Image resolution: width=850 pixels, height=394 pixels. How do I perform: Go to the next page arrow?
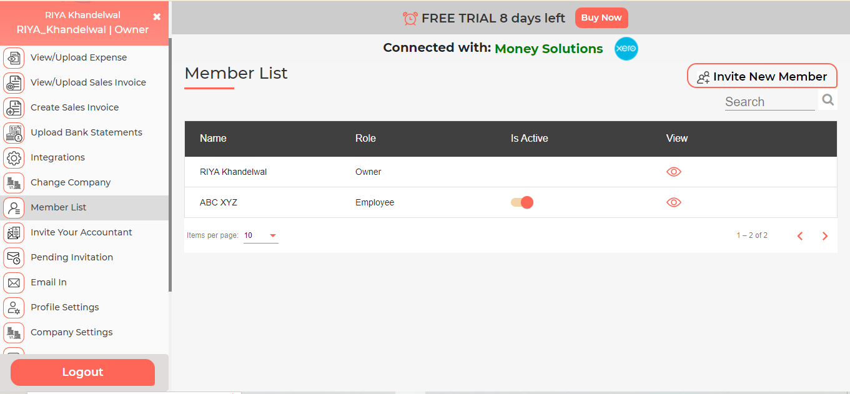[825, 236]
